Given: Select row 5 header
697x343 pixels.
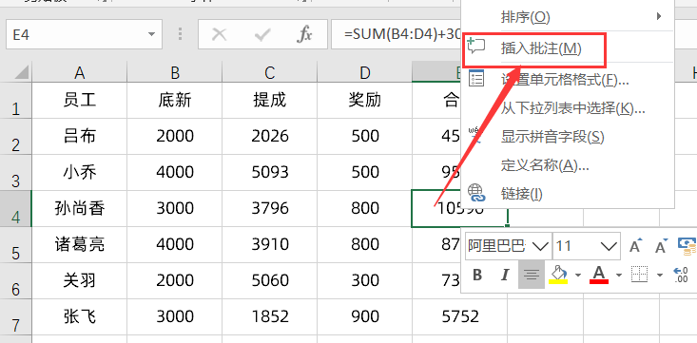Looking at the screenshot, I should click(x=16, y=245).
